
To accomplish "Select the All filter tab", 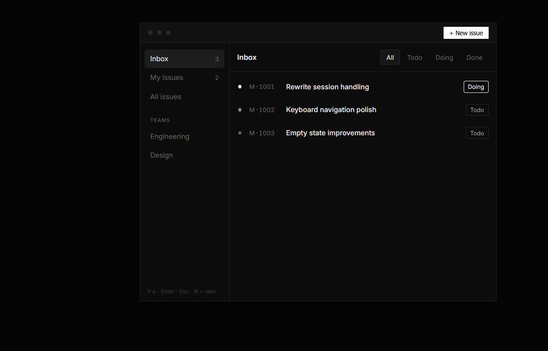I will 390,57.
